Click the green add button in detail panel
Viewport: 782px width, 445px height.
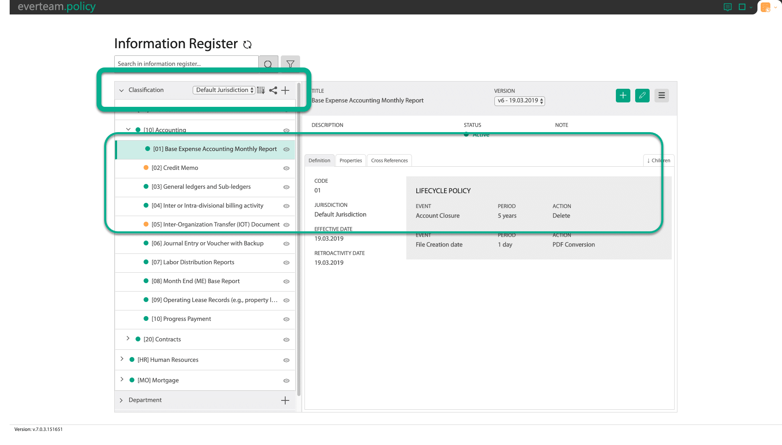[x=623, y=96]
